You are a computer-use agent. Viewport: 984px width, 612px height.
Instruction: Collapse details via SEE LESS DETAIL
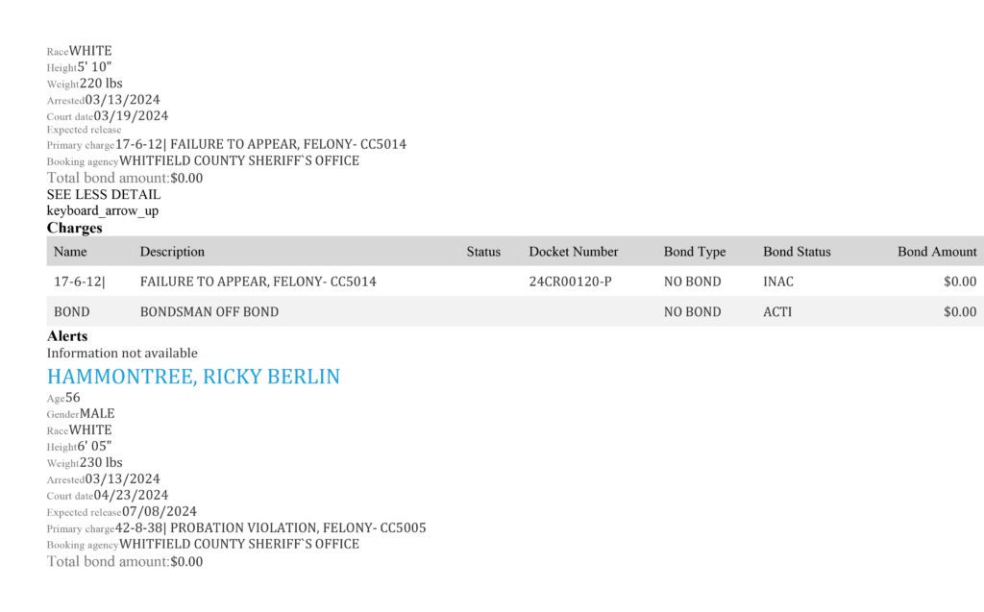[104, 195]
